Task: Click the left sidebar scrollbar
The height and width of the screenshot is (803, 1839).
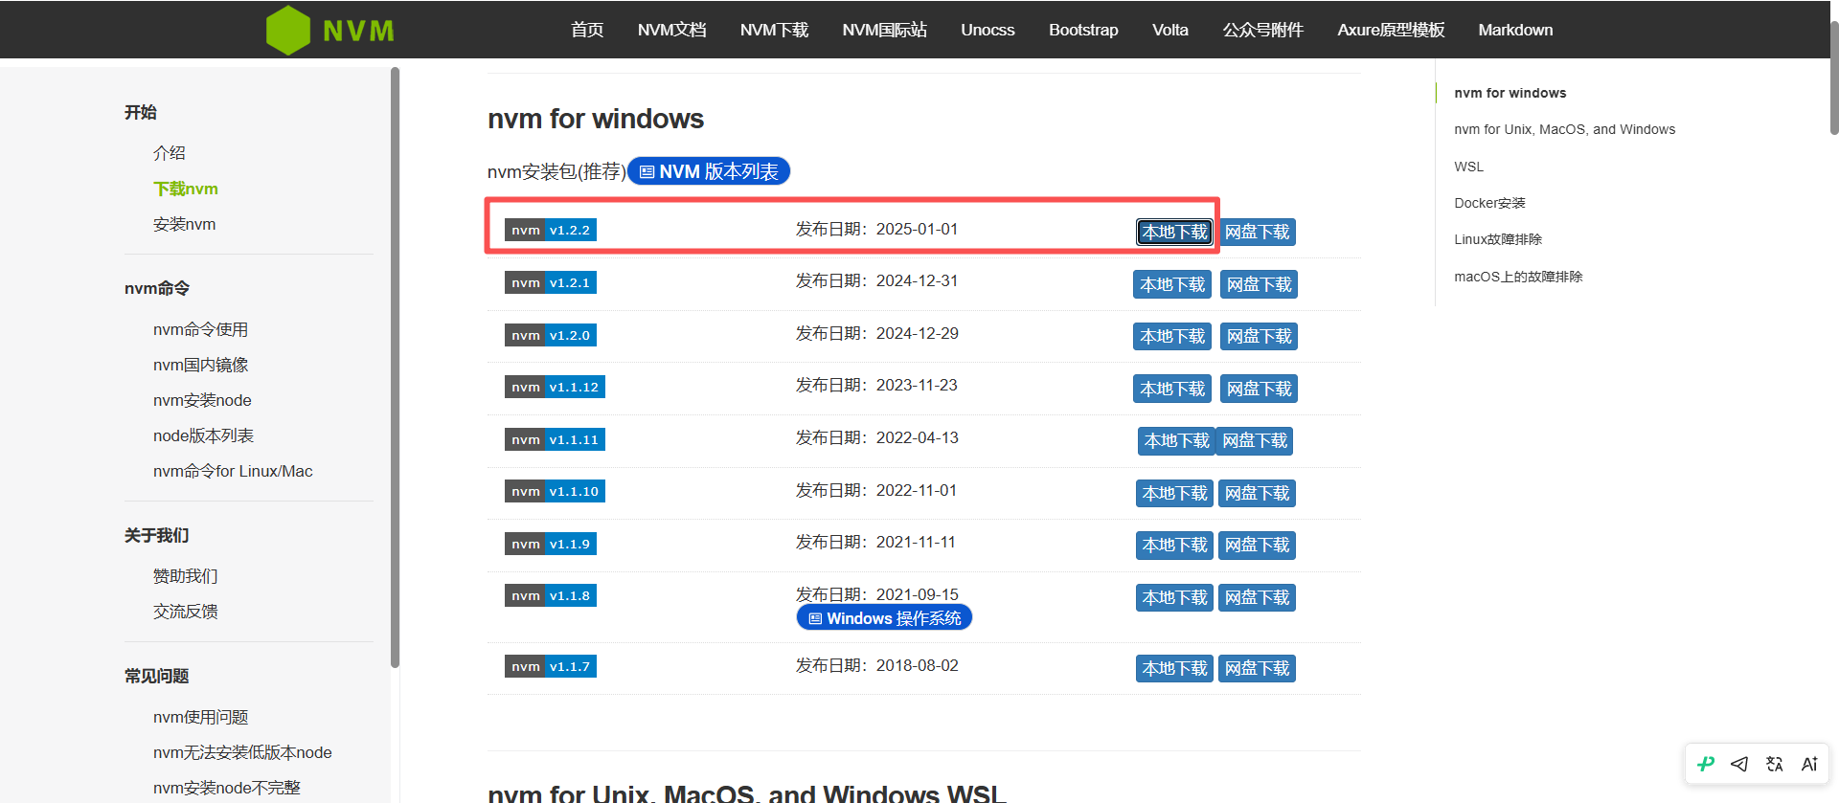Action: point(395,368)
